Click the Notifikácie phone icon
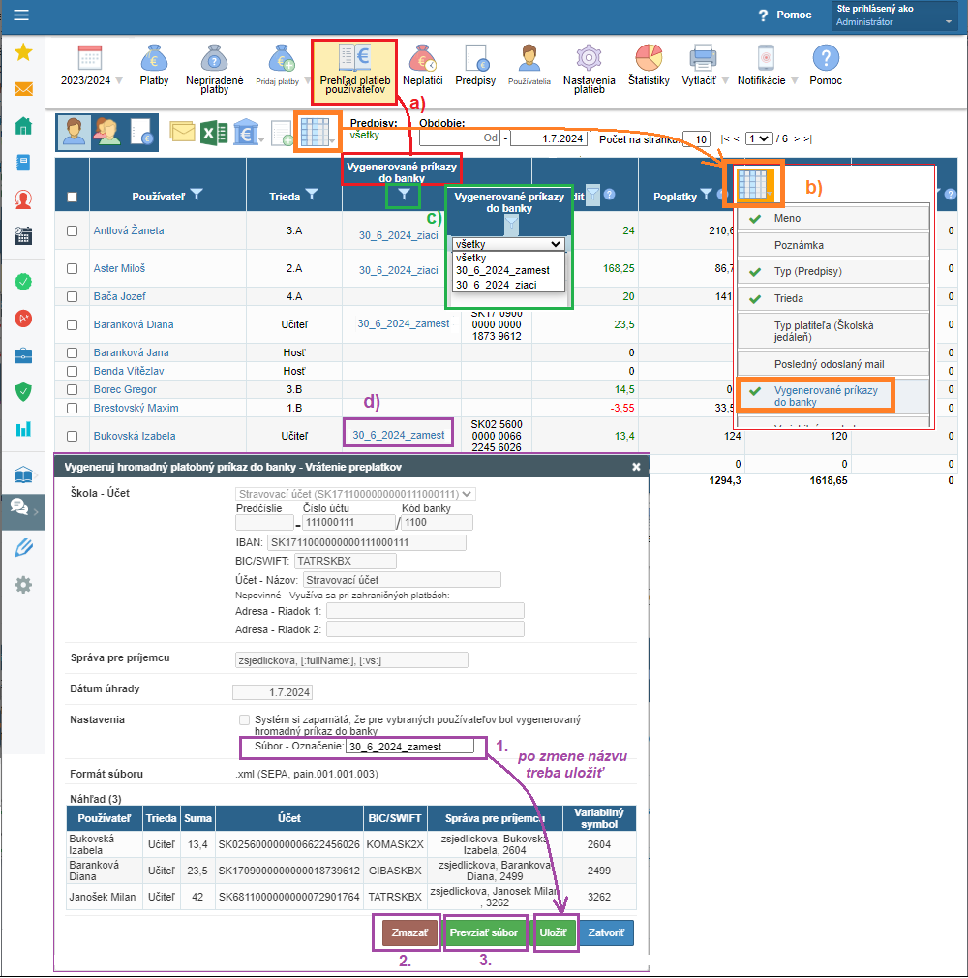The image size is (968, 978). click(766, 59)
